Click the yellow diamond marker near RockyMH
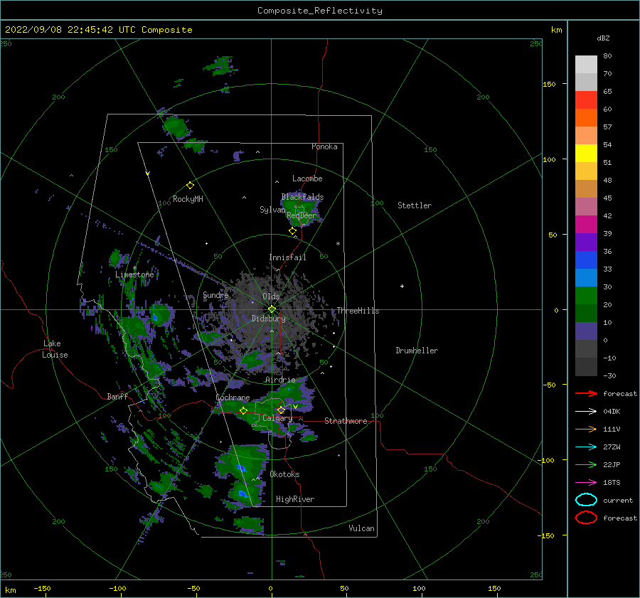Image resolution: width=640 pixels, height=598 pixels. 190,186
